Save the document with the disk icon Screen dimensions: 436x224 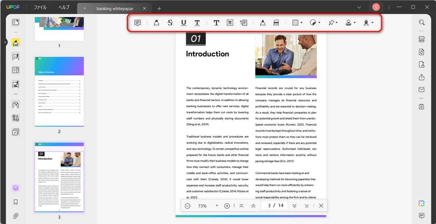click(x=421, y=107)
